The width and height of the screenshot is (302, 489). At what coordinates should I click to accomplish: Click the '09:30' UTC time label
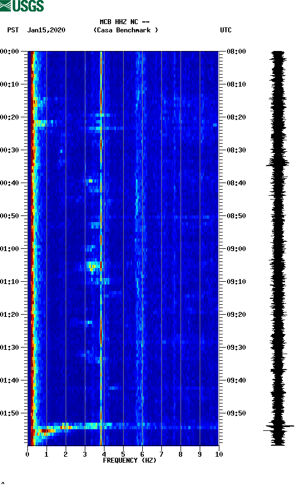point(236,348)
